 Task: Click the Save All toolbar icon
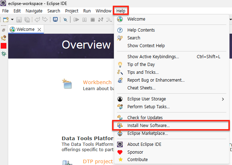(27, 20)
